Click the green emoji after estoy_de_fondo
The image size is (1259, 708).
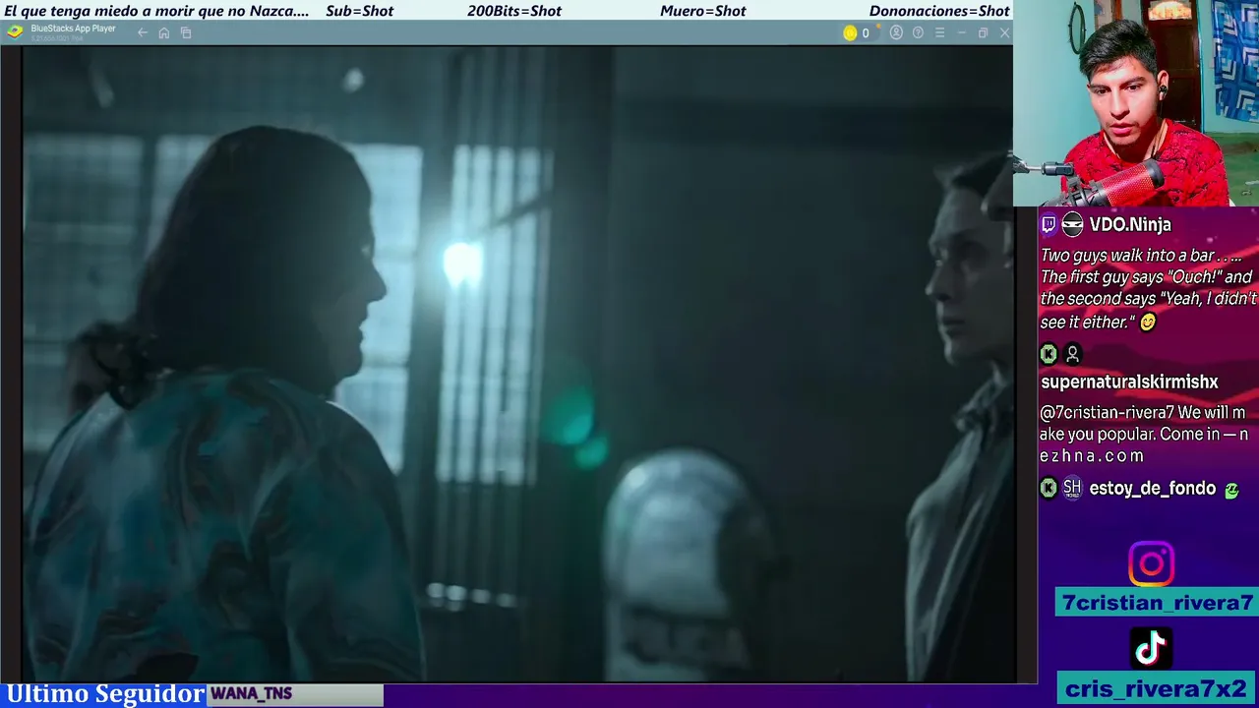tap(1230, 489)
